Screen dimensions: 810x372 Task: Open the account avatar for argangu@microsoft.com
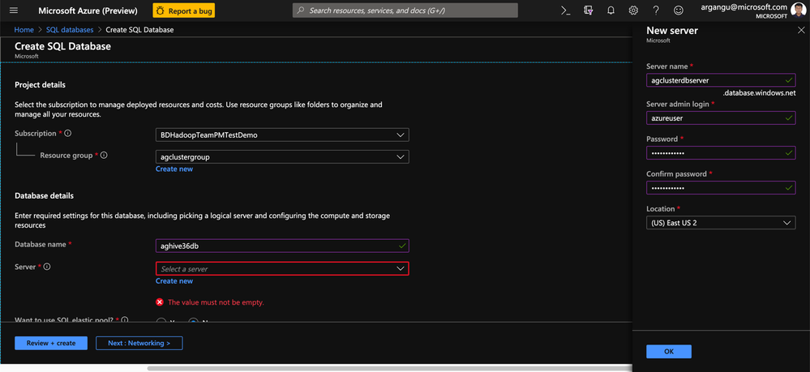(x=798, y=11)
